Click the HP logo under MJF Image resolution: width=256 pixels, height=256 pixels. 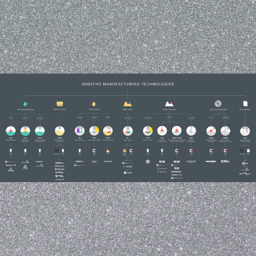tap(148, 161)
